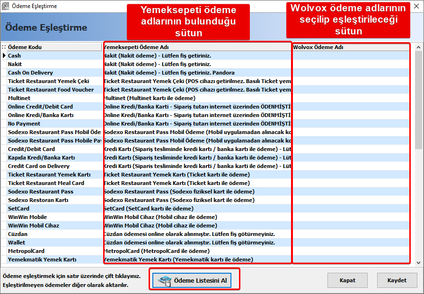Click the Kaydet button
Image resolution: width=424 pixels, height=294 pixels.
point(397,280)
